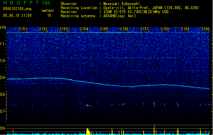Select antenna value A504HB(yagi 4el)
The height and width of the screenshot is (135, 213).
[x=120, y=16]
